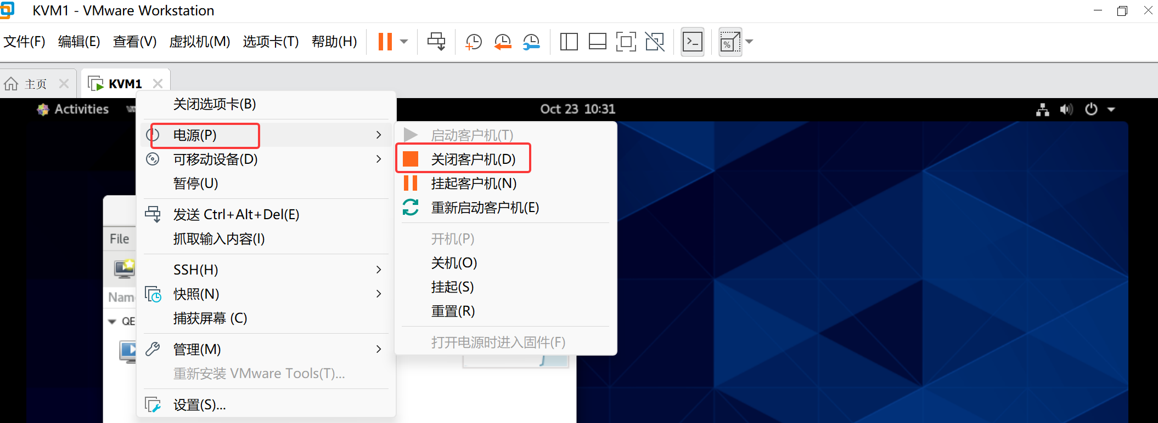
Task: Enter full screen mode toolbar icon
Action: point(626,42)
